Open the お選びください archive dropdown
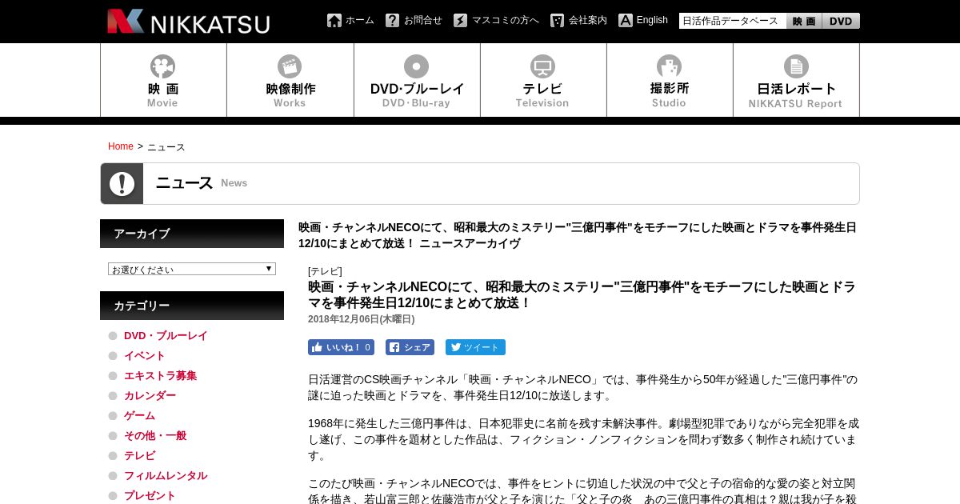Viewport: 960px width, 504px height. [192, 269]
